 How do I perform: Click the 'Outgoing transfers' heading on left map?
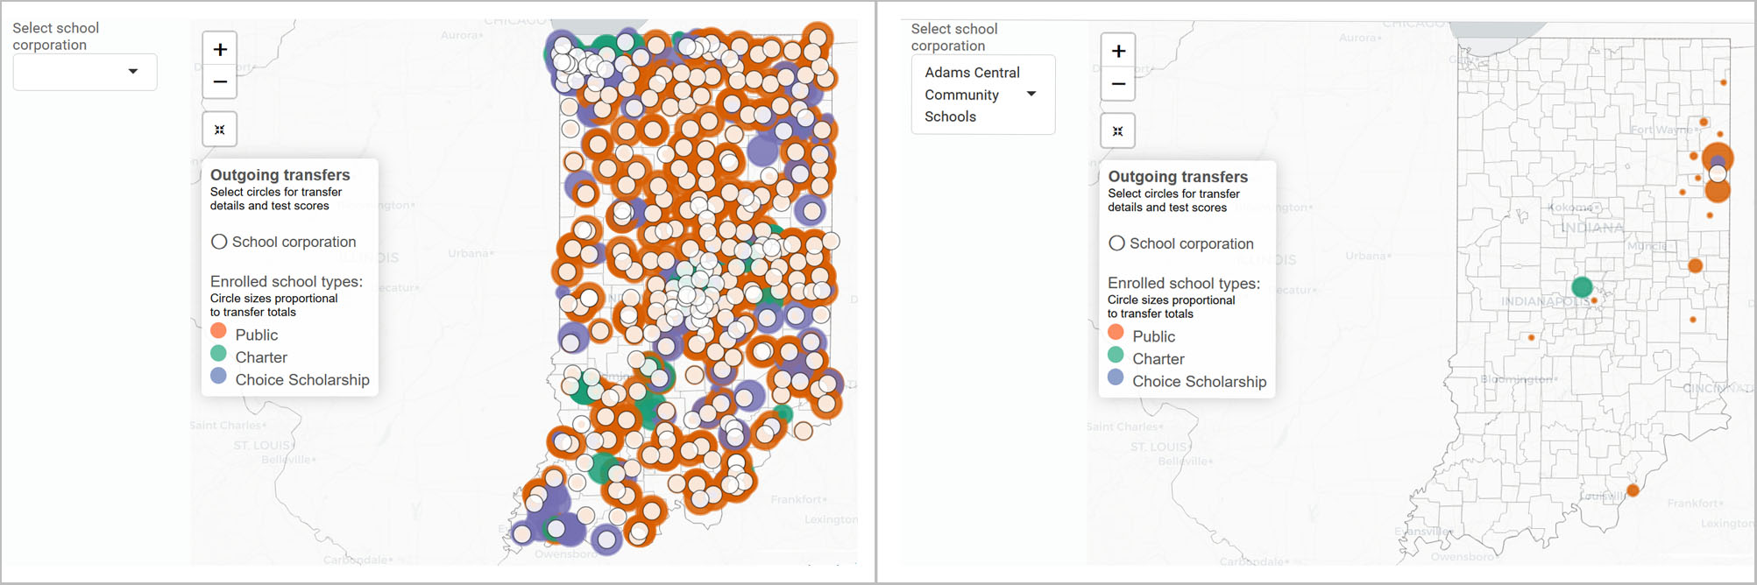pos(280,175)
